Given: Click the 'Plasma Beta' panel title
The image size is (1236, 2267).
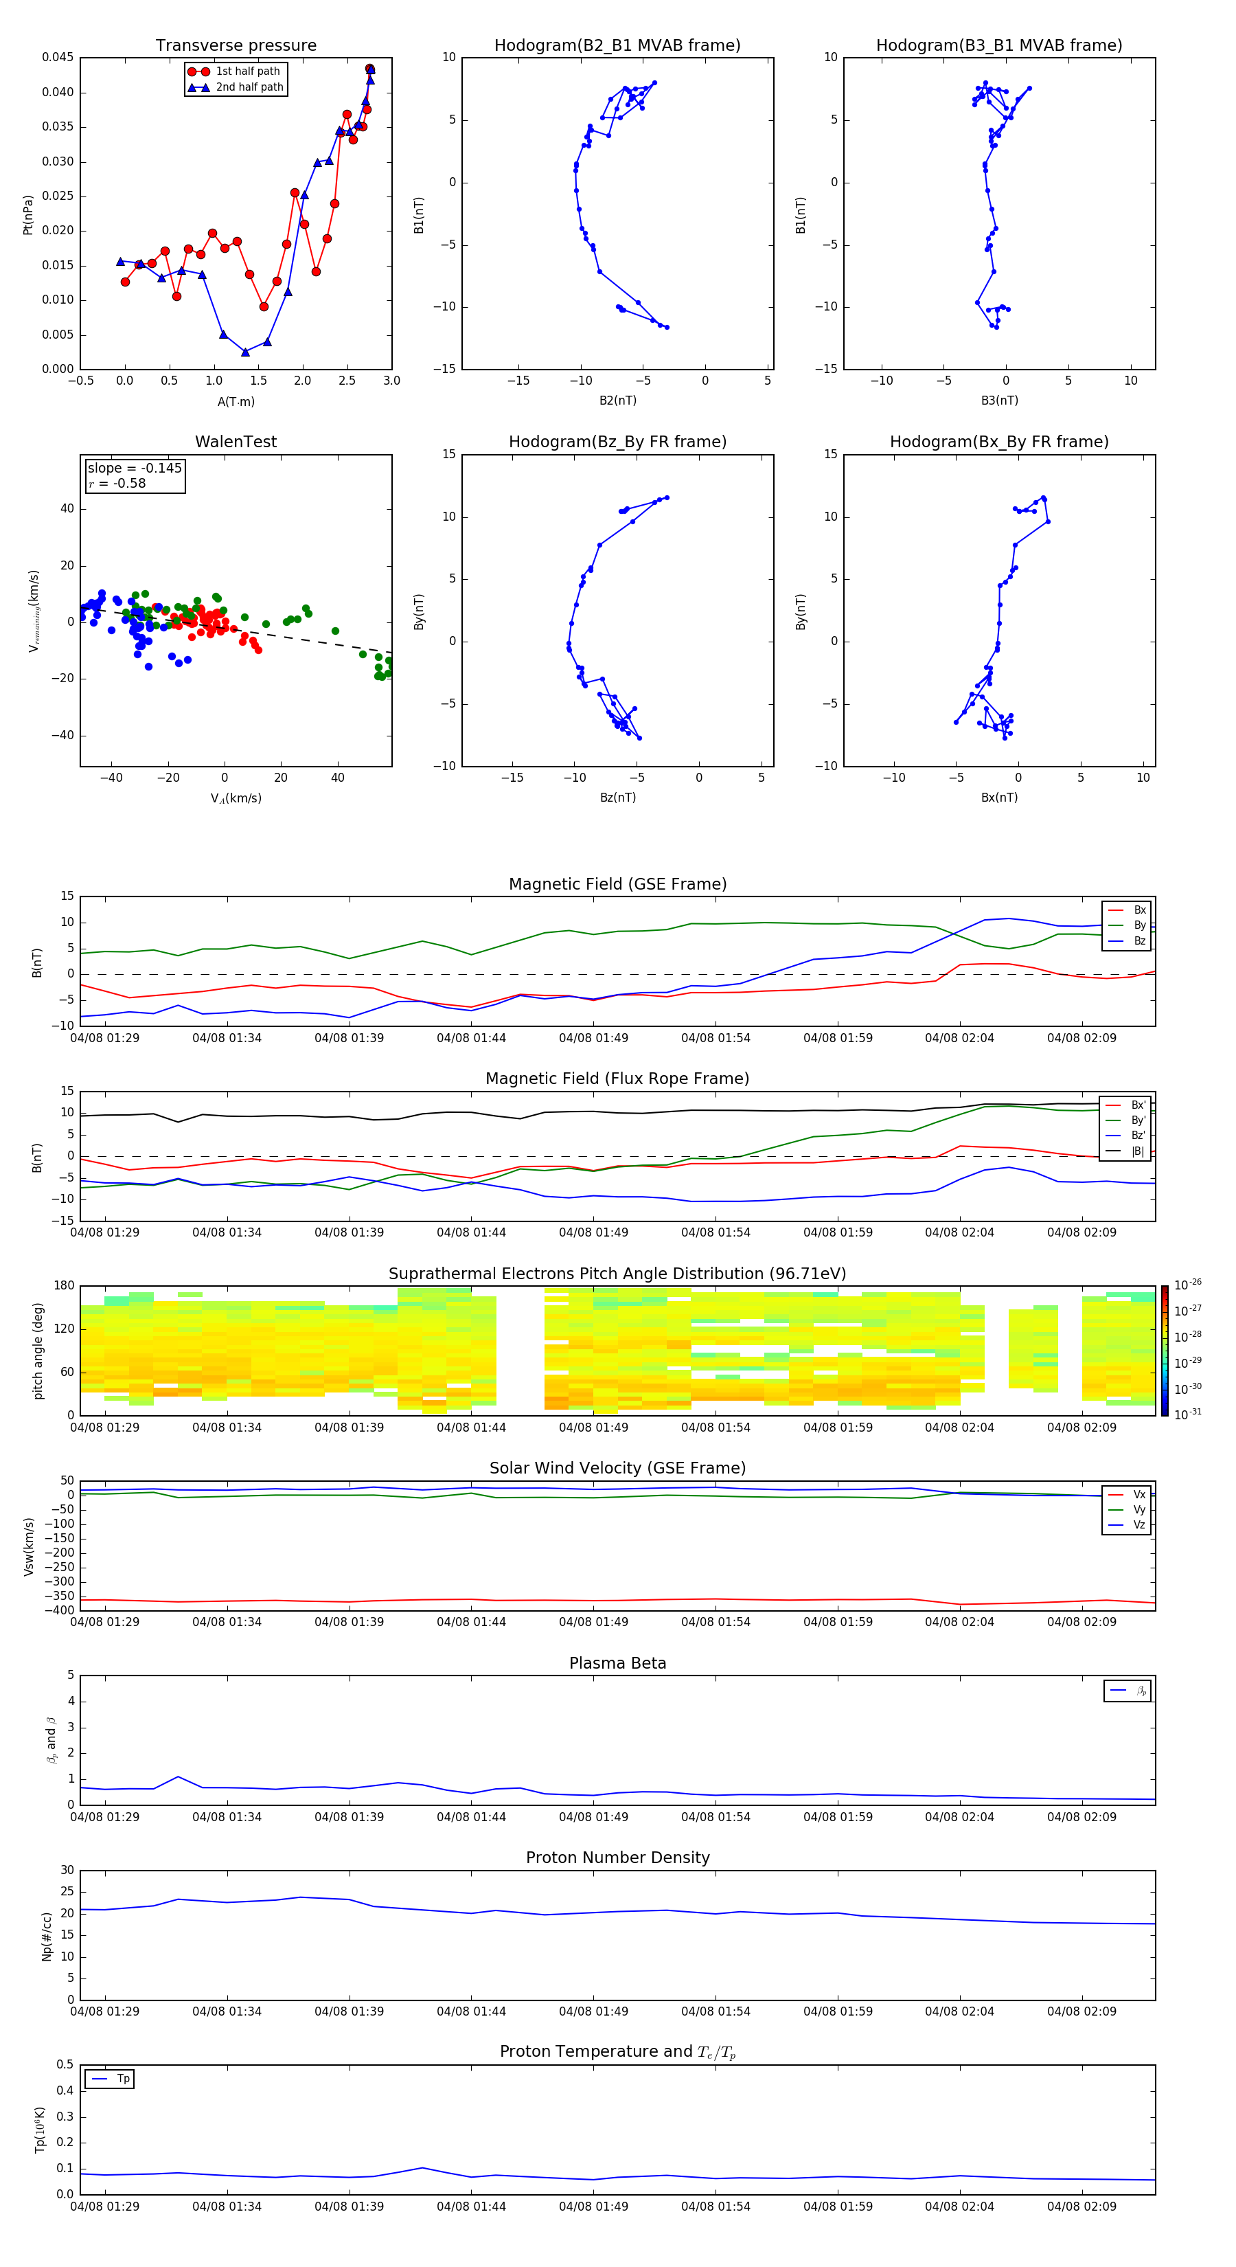Looking at the screenshot, I should coord(617,1663).
